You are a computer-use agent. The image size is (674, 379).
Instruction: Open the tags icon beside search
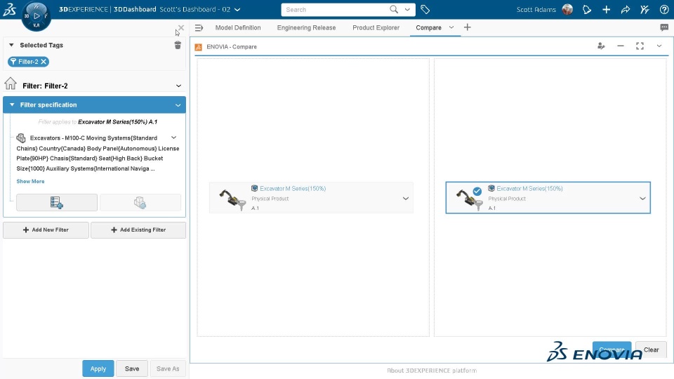425,9
